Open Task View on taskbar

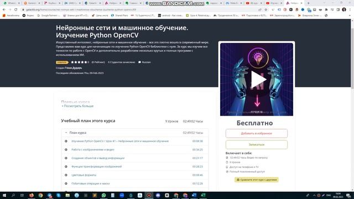click(22, 195)
